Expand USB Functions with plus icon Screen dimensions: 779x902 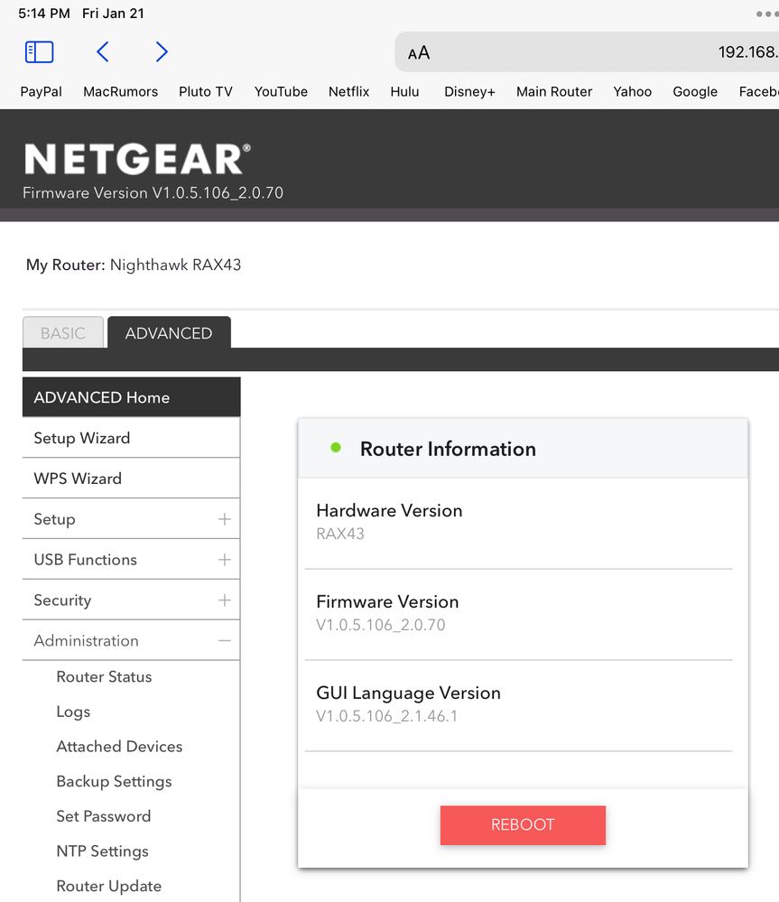point(224,559)
